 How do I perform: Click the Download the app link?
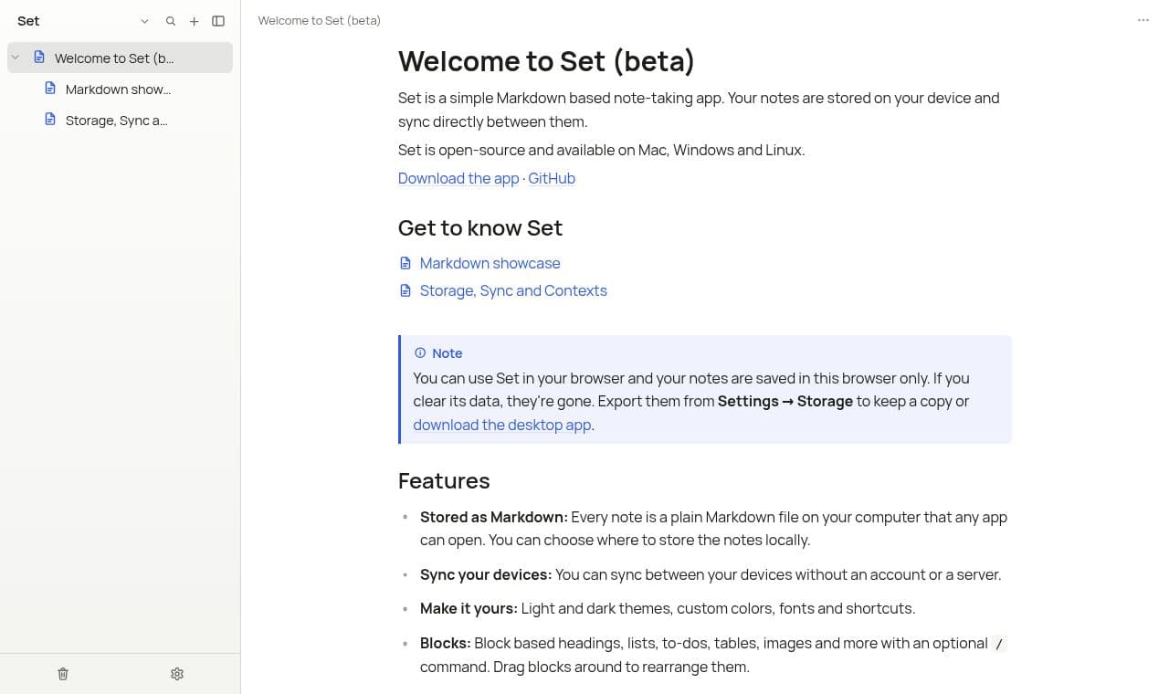[x=458, y=178]
